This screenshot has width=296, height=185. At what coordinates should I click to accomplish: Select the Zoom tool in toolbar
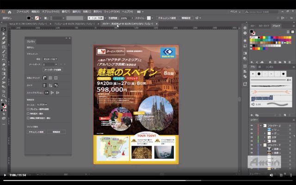4,96
